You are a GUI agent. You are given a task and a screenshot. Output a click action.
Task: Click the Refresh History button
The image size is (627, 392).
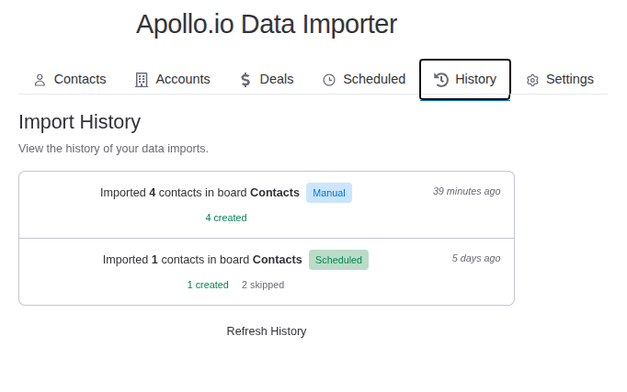coord(267,331)
